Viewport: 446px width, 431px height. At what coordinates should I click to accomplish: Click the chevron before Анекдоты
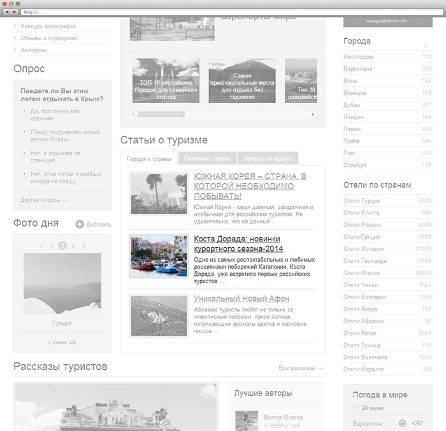15,50
